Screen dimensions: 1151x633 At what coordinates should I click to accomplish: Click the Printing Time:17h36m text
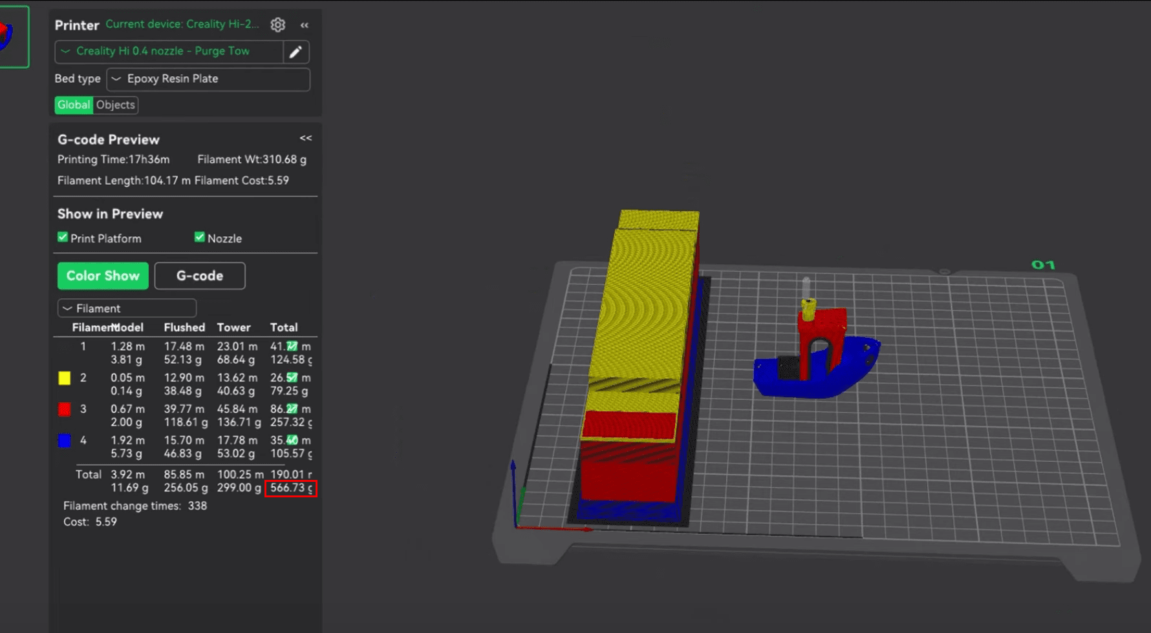click(114, 160)
